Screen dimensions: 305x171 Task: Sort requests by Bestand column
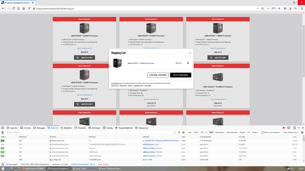pyautogui.click(x=115, y=137)
